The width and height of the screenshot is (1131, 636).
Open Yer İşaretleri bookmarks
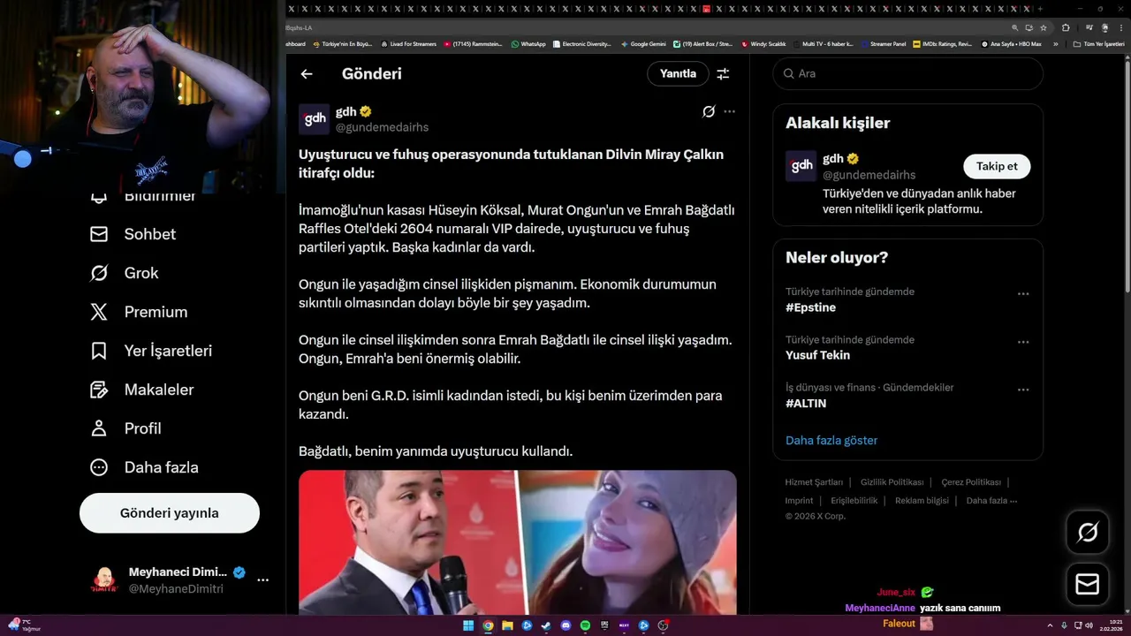click(x=151, y=351)
